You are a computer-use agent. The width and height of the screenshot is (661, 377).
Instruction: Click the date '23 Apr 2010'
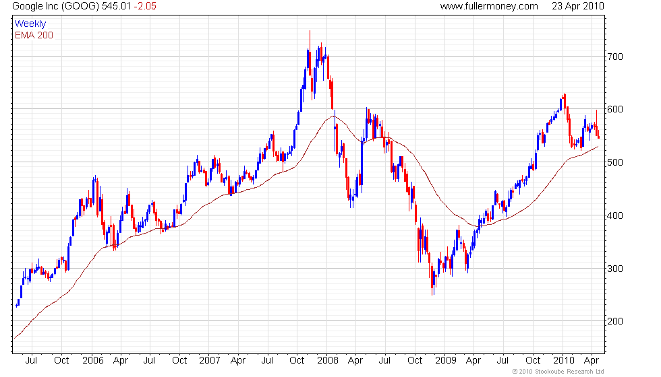point(578,6)
